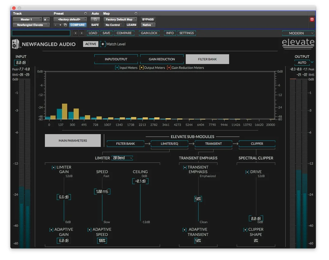Click the Adaptive Speed 100% value

point(102,241)
